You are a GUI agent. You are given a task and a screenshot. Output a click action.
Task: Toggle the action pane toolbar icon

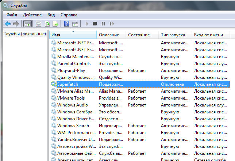coord(75,24)
